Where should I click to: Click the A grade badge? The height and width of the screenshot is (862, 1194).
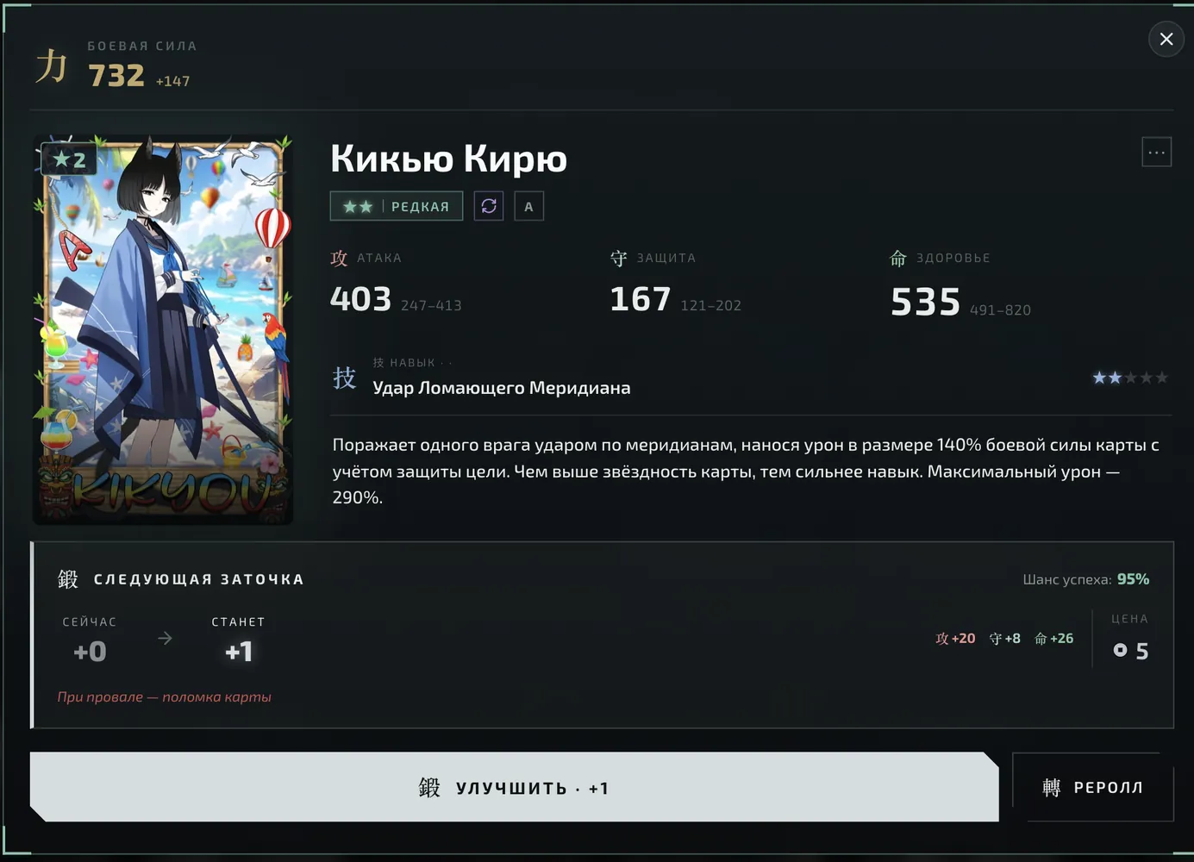coord(528,206)
